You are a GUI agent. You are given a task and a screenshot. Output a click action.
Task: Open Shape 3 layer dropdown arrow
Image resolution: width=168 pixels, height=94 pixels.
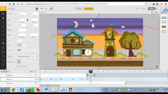(38, 79)
